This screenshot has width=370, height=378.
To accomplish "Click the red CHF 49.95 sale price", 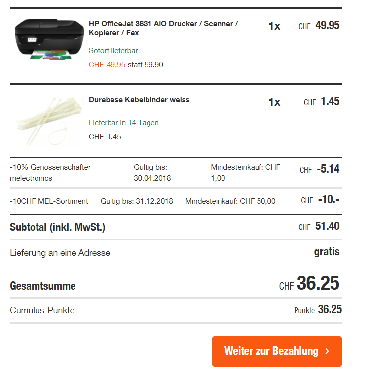I will (x=107, y=65).
